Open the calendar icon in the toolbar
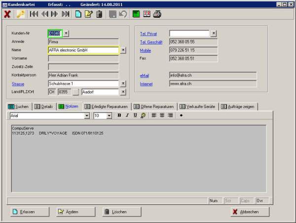296x223 pixels. 147,14
